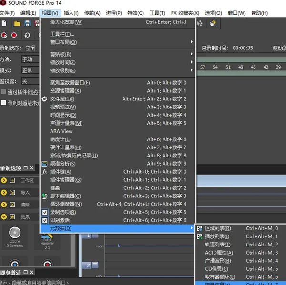
Task: Expand the 清除 section arrow
Action: point(4,205)
